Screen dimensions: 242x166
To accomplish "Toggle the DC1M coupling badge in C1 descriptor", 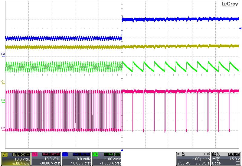I will click(25, 154).
